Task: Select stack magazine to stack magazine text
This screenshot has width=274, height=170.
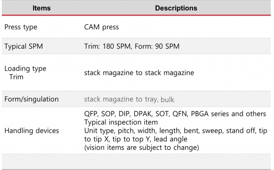Action: [139, 73]
